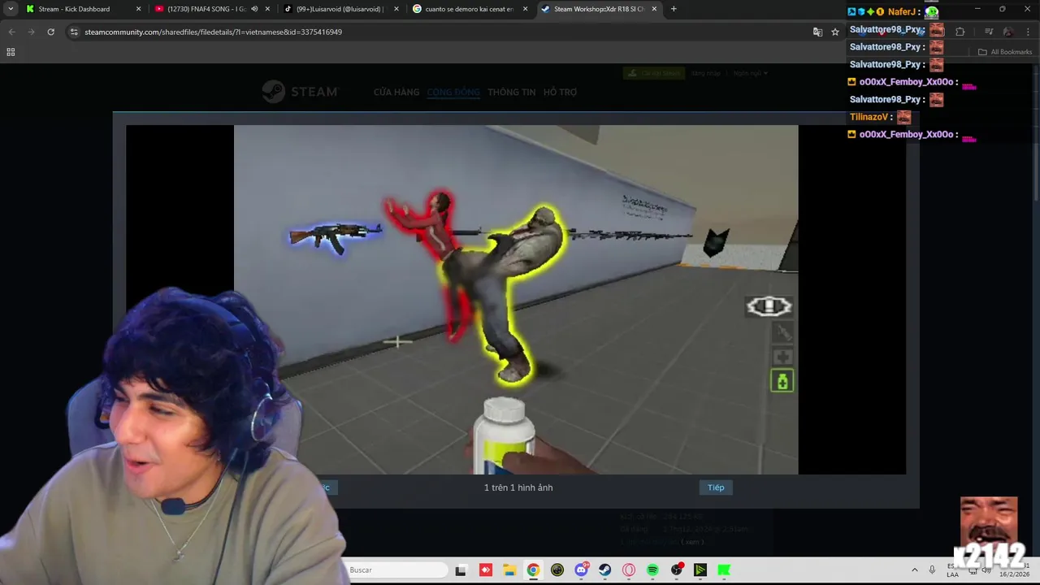View site information for steamcommunity.com
This screenshot has height=585, width=1040.
click(74, 32)
